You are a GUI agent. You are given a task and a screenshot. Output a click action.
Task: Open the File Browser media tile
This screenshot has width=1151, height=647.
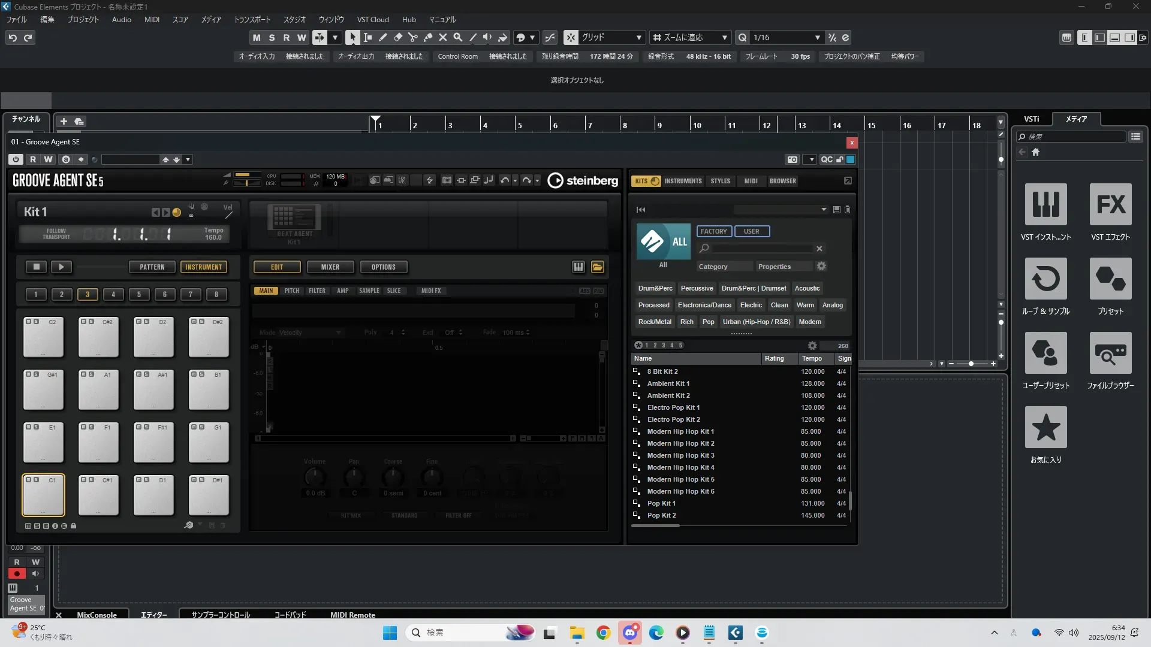click(x=1110, y=353)
